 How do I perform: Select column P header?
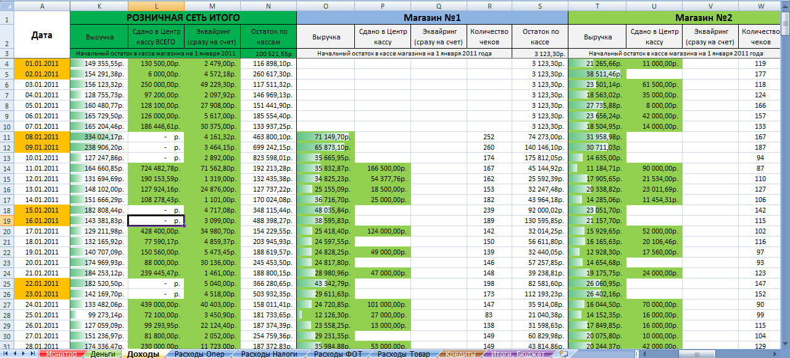coord(383,6)
